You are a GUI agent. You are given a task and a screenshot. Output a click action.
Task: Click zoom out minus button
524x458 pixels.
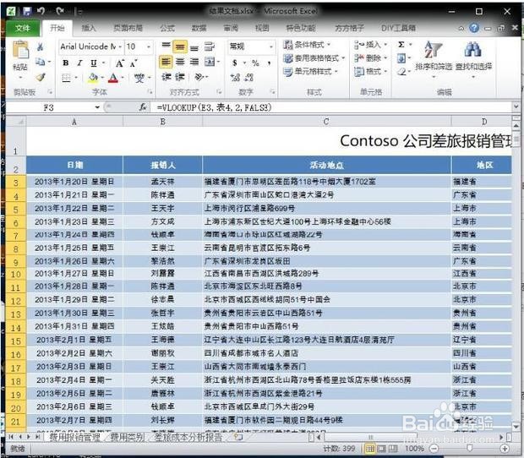tap(434, 449)
